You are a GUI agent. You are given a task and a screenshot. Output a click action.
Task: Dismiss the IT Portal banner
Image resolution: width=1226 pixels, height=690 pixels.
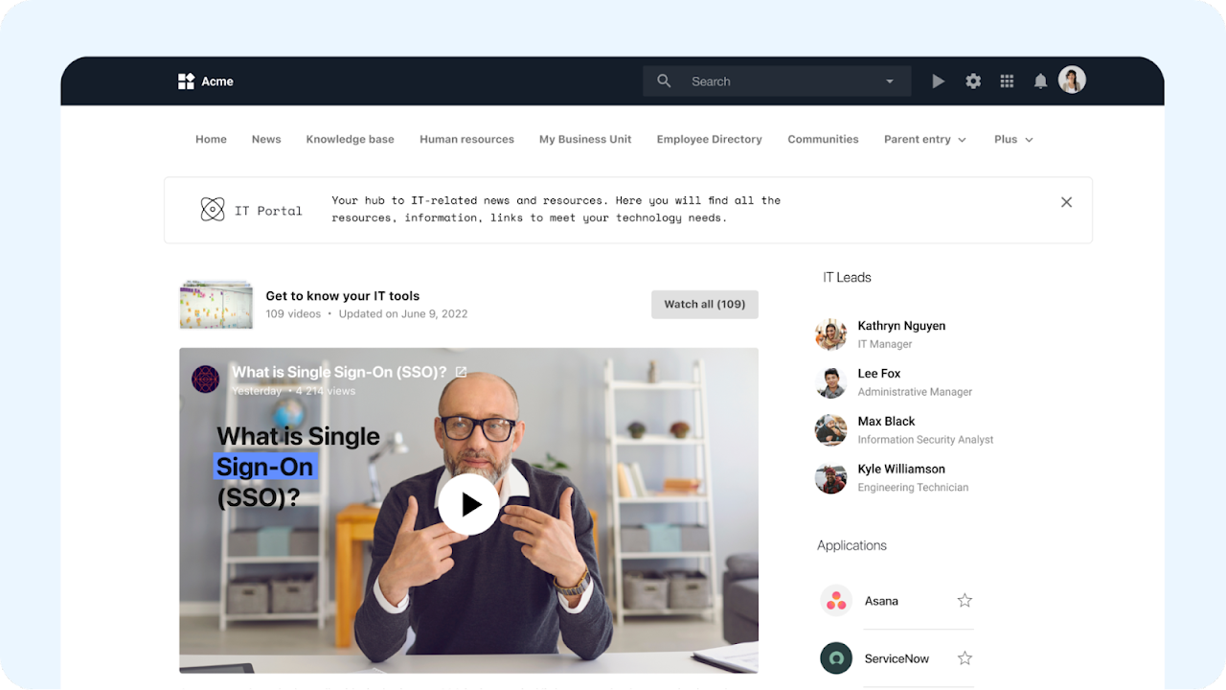1066,202
